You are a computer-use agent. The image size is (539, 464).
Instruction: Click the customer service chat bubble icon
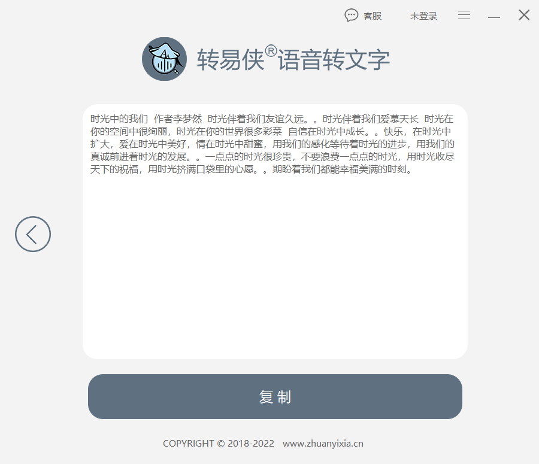352,16
